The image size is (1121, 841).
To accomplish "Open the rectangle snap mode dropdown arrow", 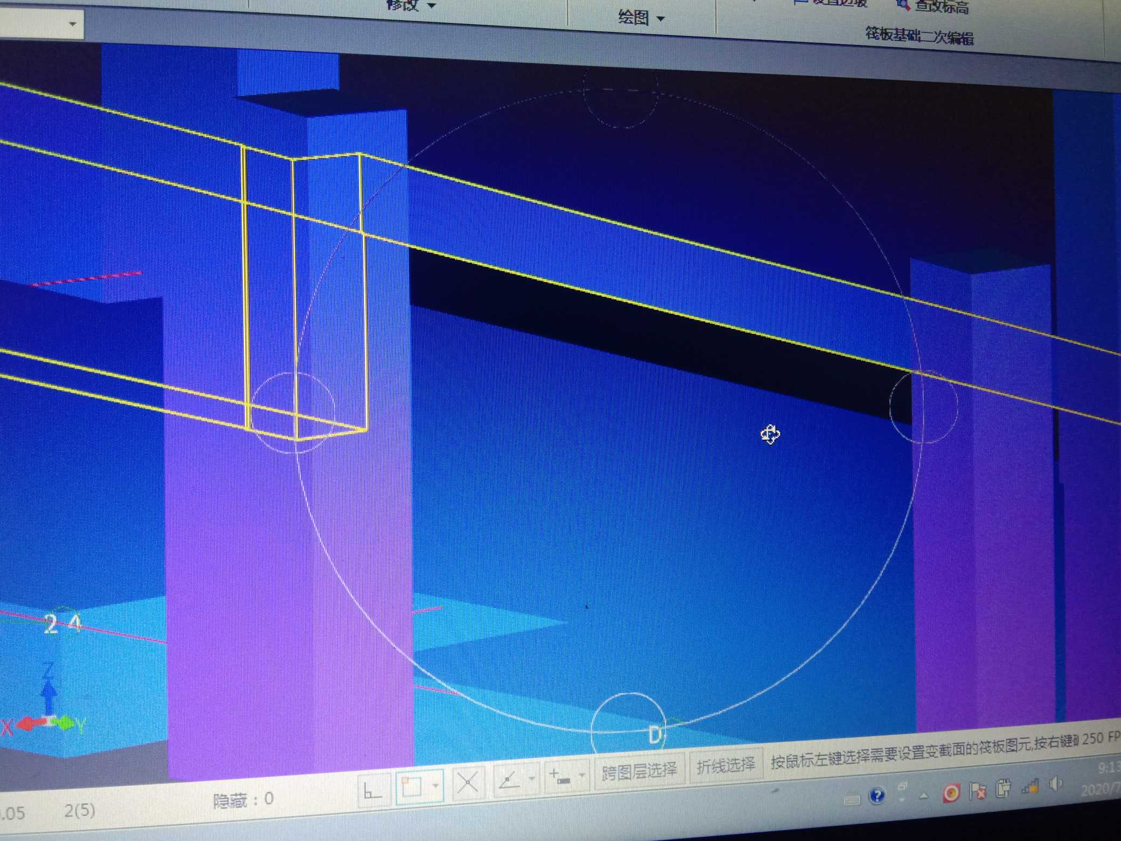I will (436, 785).
